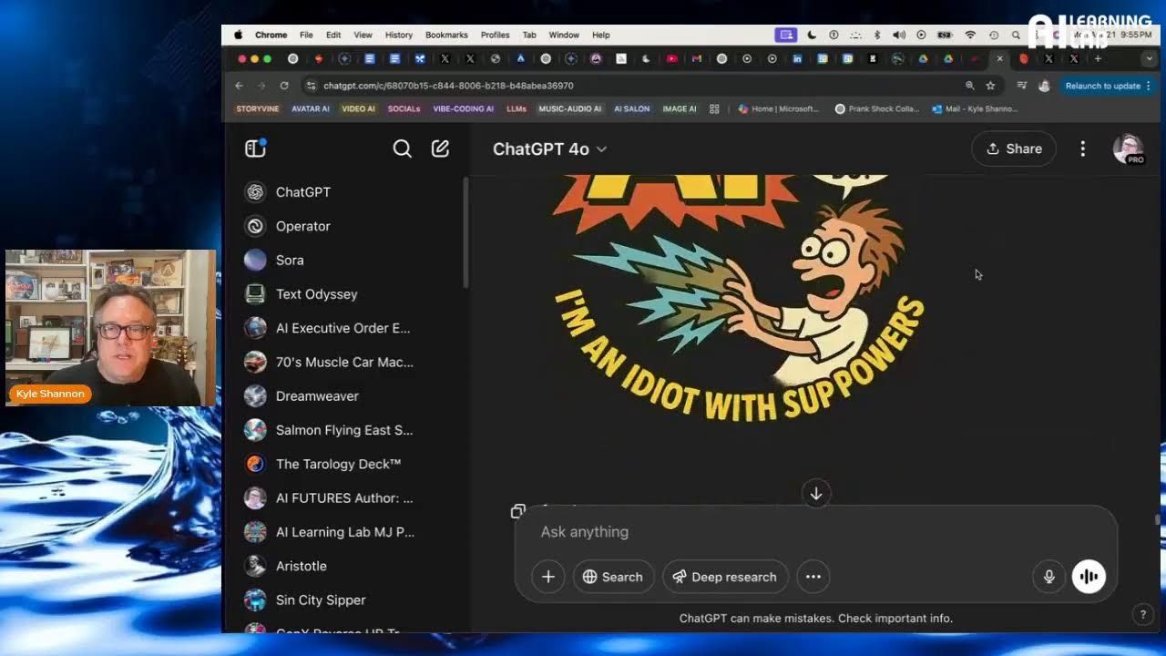Open the History menu
Image resolution: width=1166 pixels, height=656 pixels.
[x=398, y=35]
